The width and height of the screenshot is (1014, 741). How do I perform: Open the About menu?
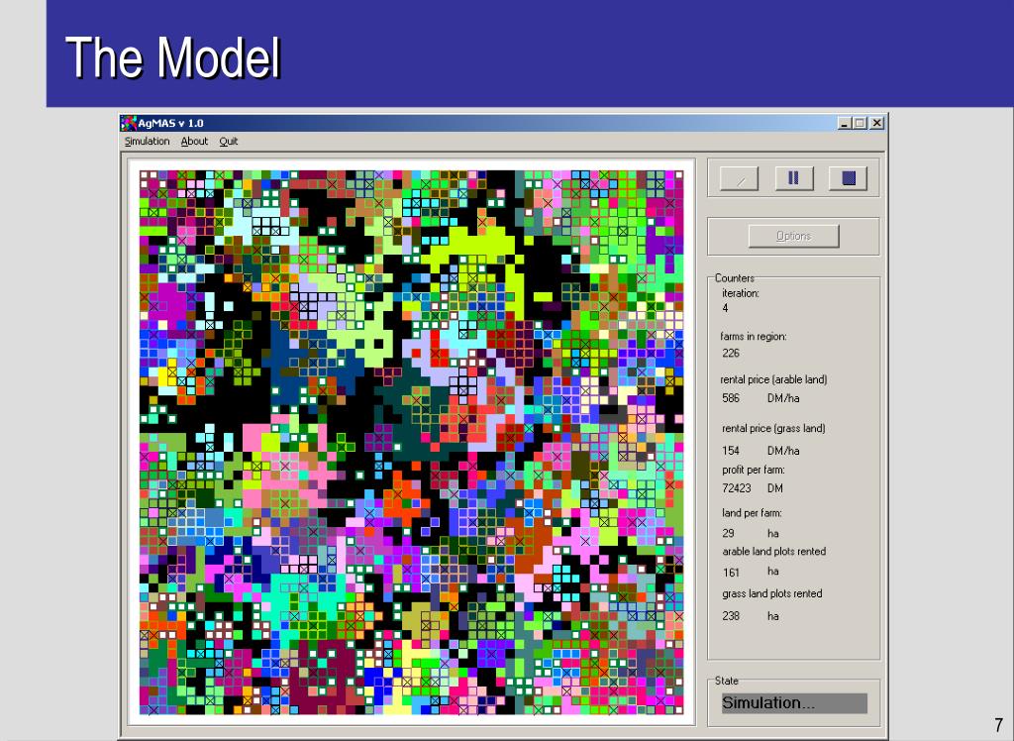tap(194, 141)
